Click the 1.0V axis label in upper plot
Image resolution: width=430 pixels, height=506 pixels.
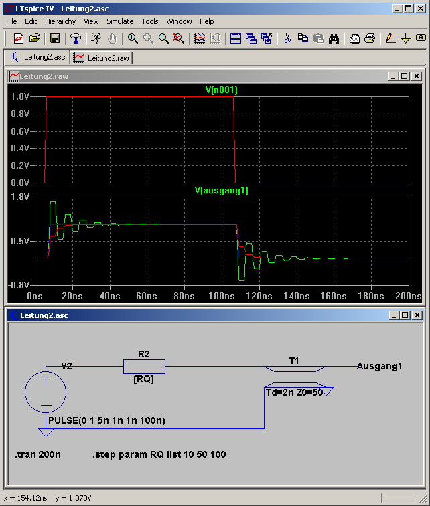tap(20, 96)
